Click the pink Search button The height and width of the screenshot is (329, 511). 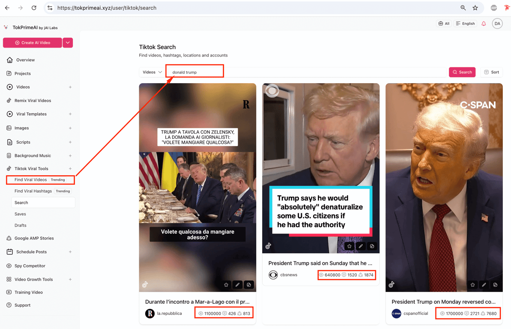pos(462,72)
